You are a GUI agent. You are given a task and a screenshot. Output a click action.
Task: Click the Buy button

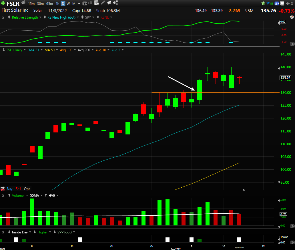point(10,189)
